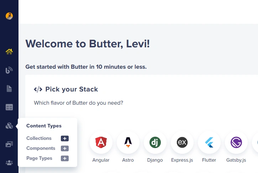This screenshot has width=258, height=173.
Task: Open the Users team icon
Action: (9, 163)
